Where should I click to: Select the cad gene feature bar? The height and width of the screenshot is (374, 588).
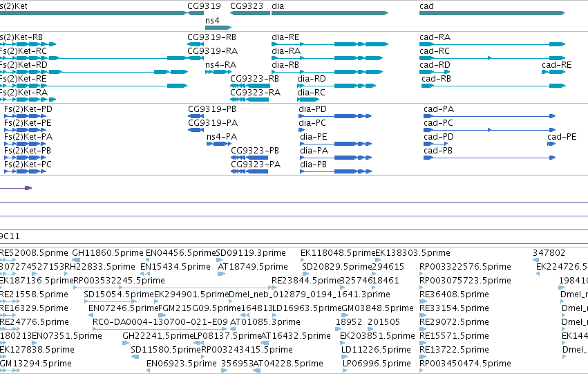[x=492, y=13]
